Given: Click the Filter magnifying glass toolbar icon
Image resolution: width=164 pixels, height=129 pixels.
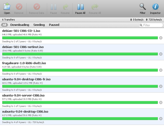Looking at the screenshot, I should pyautogui.click(x=142, y=9).
